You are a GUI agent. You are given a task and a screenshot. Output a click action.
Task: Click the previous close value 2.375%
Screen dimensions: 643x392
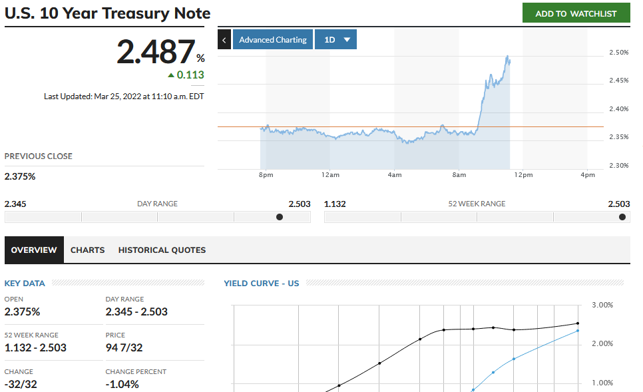(20, 177)
